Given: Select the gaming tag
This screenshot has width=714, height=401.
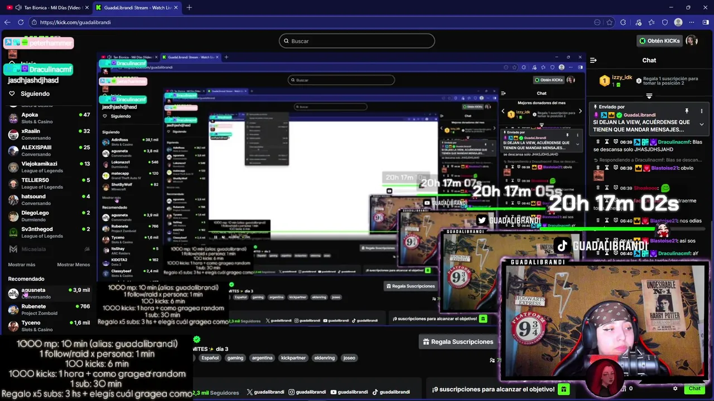Looking at the screenshot, I should (x=235, y=358).
